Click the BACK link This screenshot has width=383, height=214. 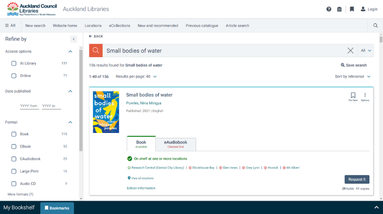point(96,36)
